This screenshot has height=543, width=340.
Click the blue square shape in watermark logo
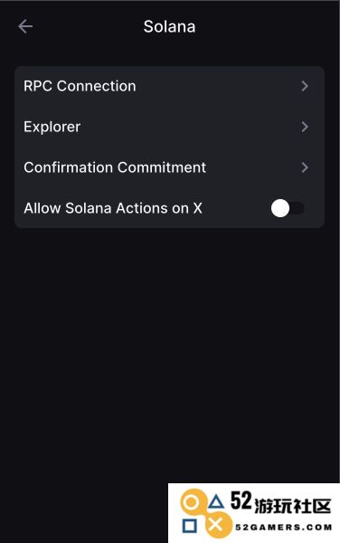coord(190,526)
